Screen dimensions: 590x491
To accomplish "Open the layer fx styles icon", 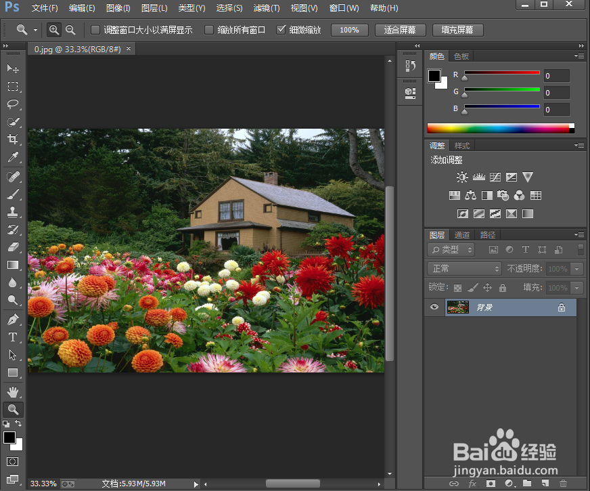I will coord(472,483).
